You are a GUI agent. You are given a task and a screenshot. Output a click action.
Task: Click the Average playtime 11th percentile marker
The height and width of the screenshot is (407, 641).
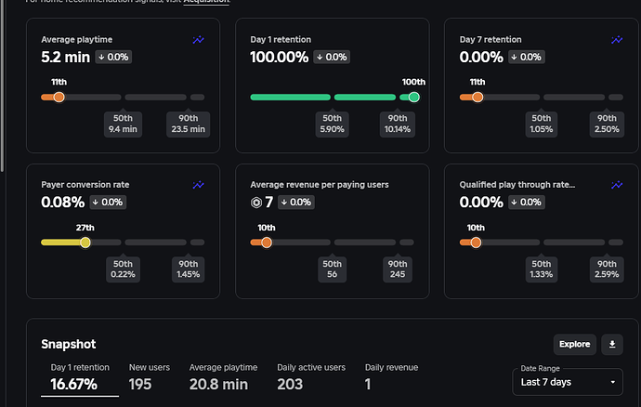coord(59,97)
